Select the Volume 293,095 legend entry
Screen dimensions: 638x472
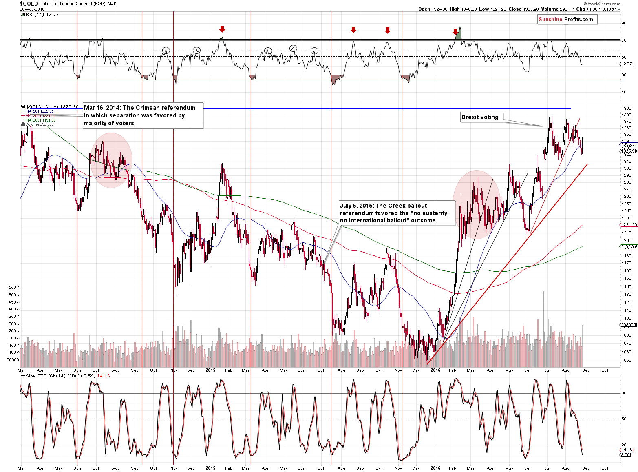[x=37, y=124]
